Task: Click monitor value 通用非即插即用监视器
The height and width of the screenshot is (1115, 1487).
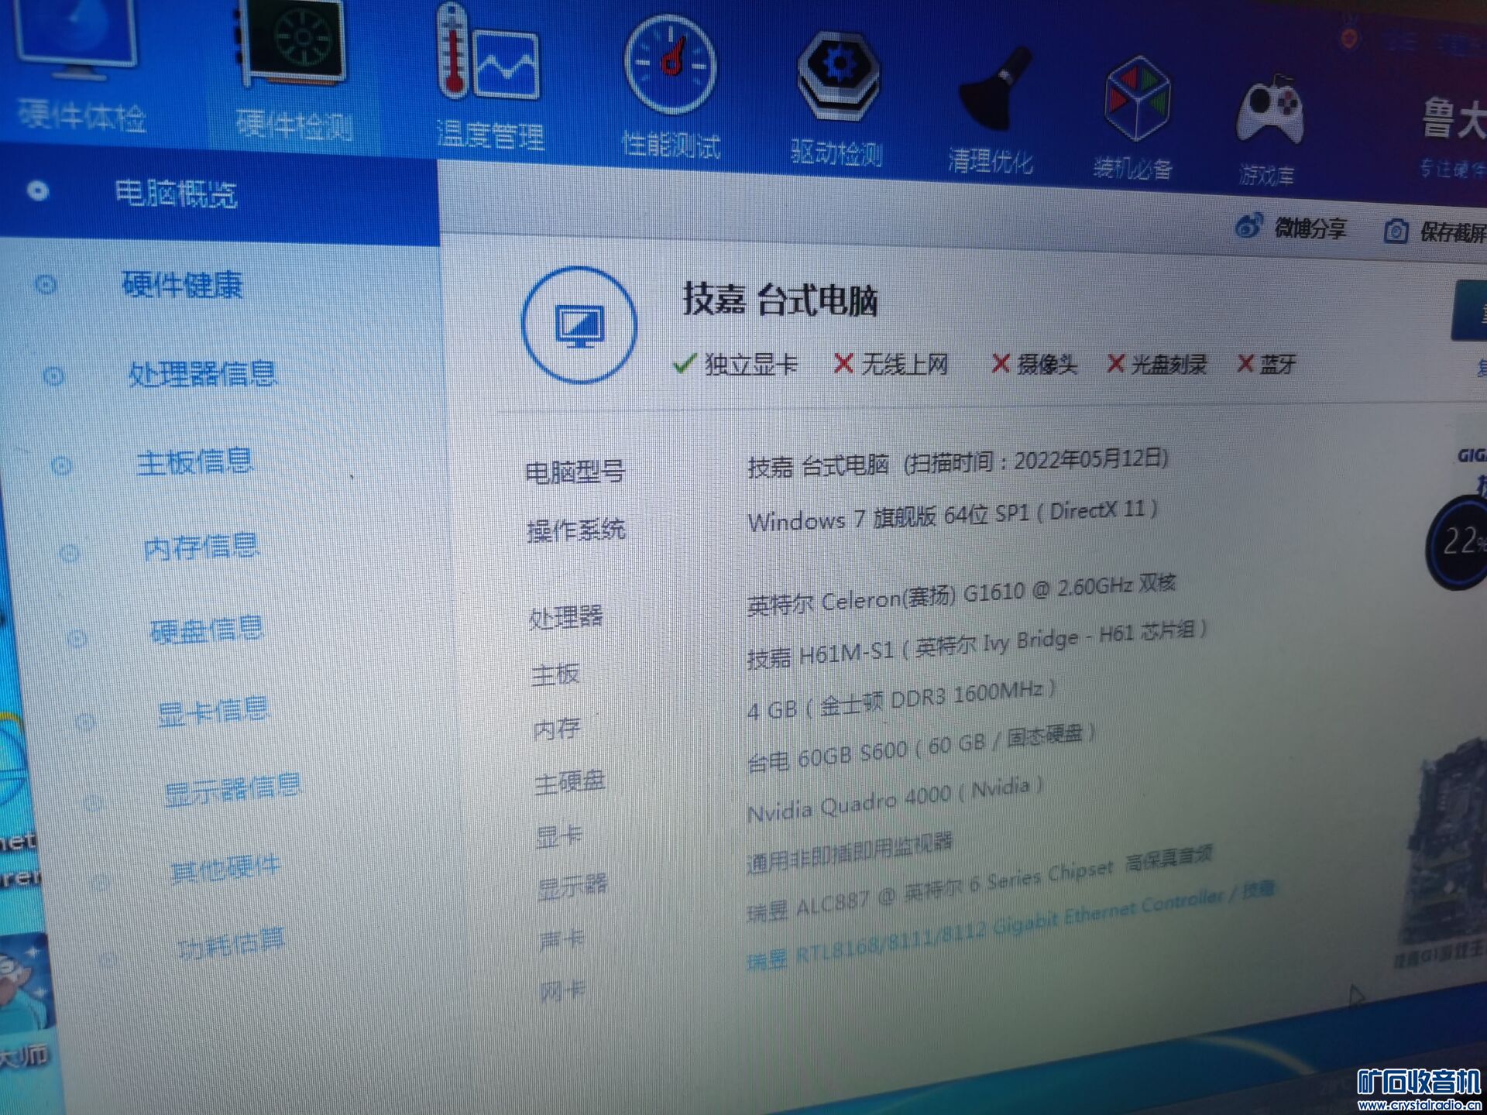Action: pos(850,853)
